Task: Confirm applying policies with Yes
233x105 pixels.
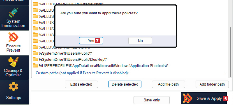Action: click(x=91, y=41)
